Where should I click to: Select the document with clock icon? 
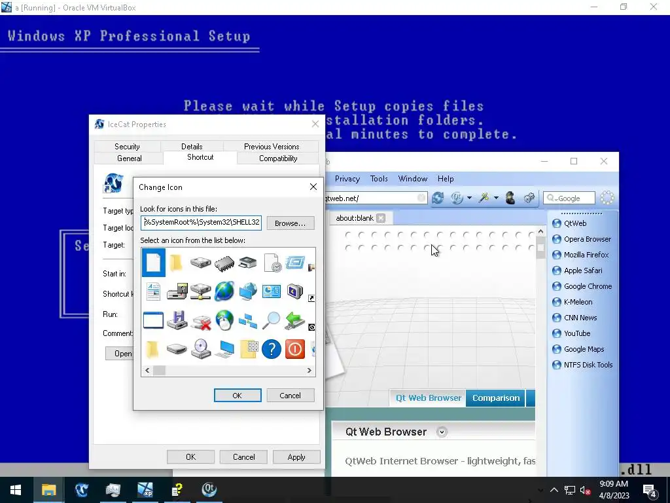pyautogui.click(x=272, y=262)
